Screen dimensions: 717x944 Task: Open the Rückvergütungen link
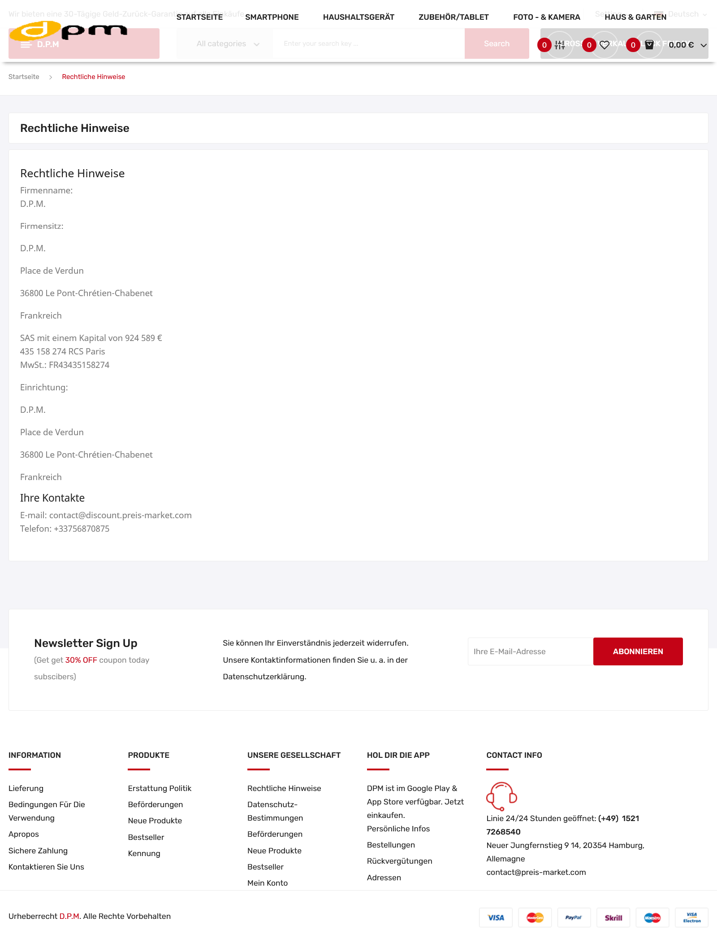[x=400, y=861]
